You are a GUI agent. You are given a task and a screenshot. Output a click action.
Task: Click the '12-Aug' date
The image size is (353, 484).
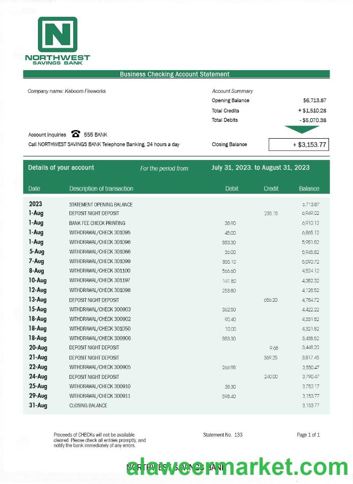[x=38, y=290]
